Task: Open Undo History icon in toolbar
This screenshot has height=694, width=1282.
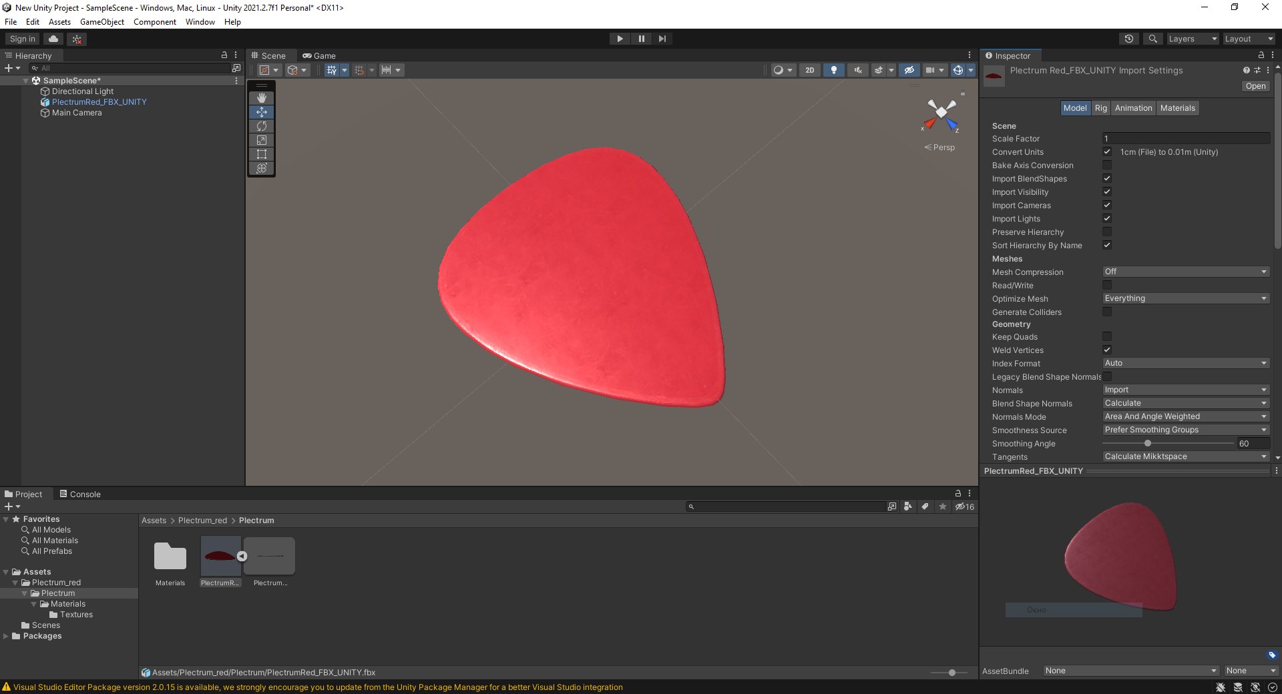Action: pos(1129,39)
